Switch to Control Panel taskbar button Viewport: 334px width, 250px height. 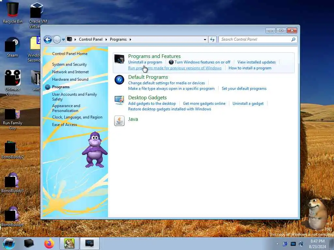89,243
